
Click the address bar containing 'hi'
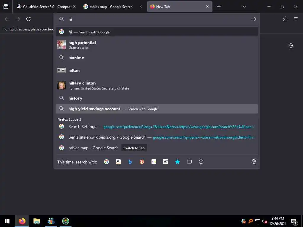coord(157,19)
